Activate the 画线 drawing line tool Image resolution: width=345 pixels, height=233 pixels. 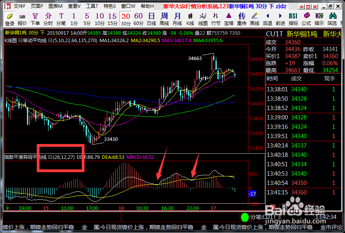255,19
